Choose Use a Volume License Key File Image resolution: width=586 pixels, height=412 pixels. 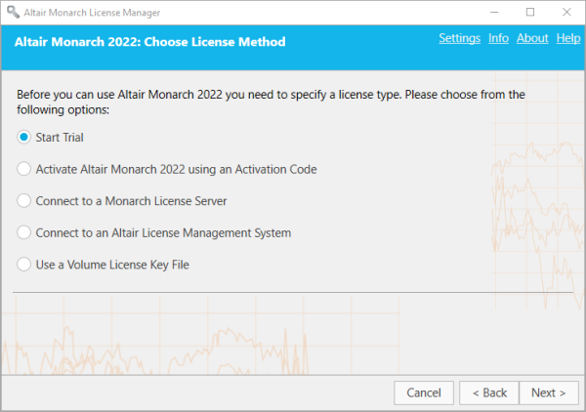[x=24, y=265]
